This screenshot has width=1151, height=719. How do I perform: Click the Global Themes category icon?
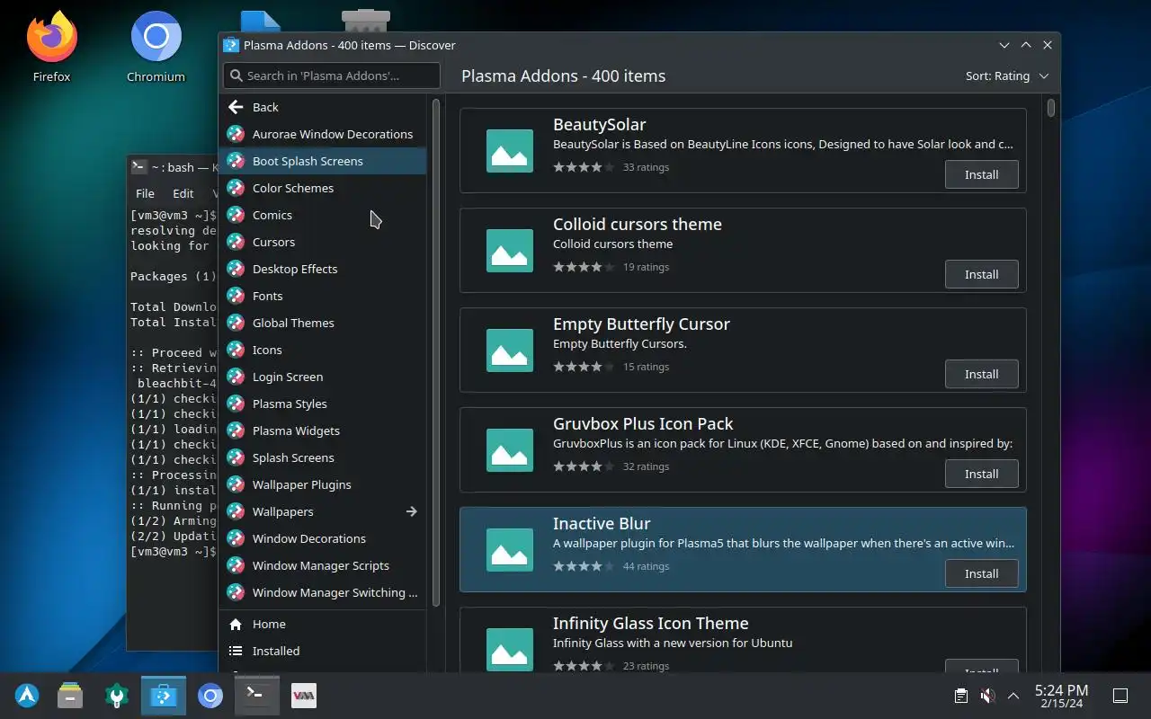pyautogui.click(x=236, y=323)
